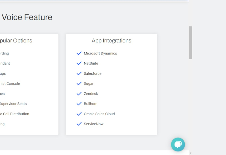Select the Supervisor Seats option text
This screenshot has height=155, width=226.
(13, 104)
